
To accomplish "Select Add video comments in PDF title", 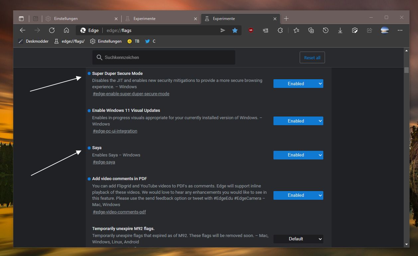I will pyautogui.click(x=120, y=178).
